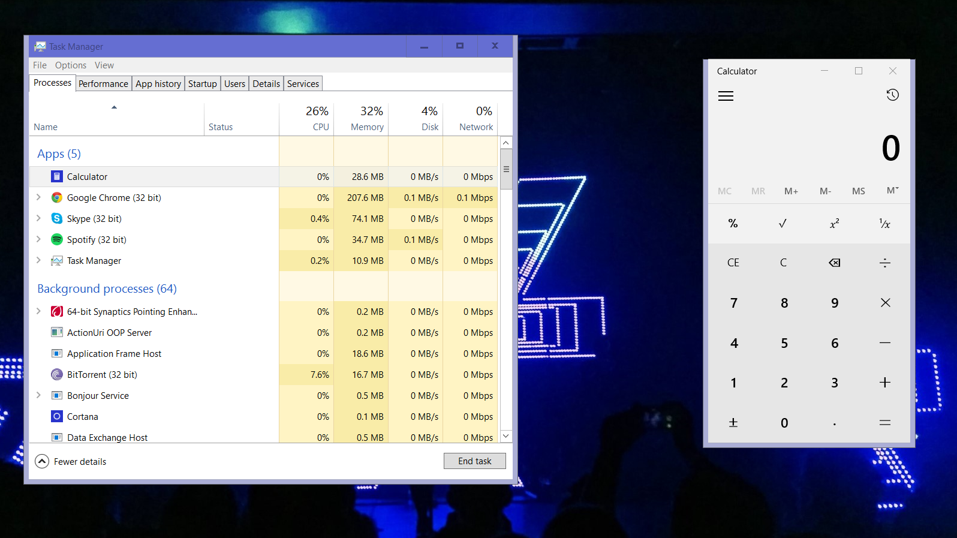Open the memory list M dropdown in Calculator

892,191
